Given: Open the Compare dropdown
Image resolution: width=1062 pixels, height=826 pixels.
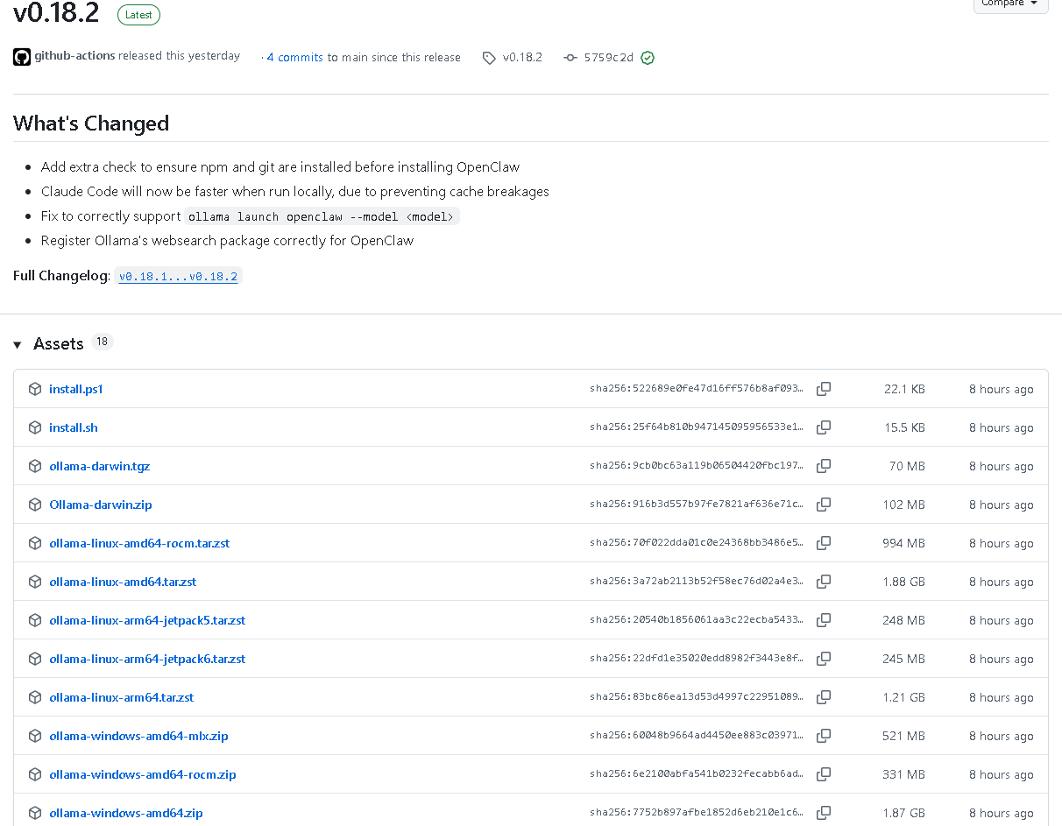Looking at the screenshot, I should (x=1010, y=4).
